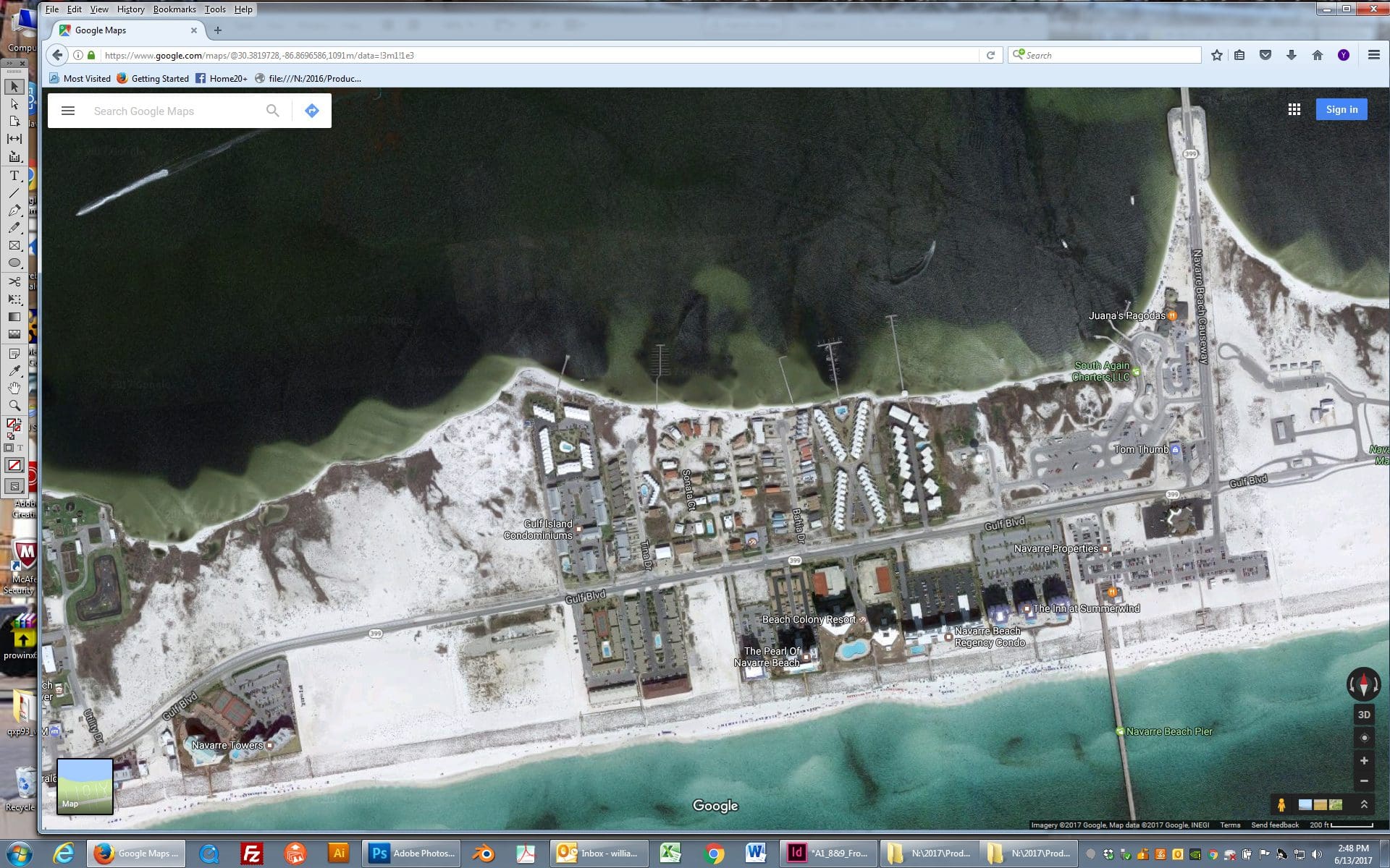
Task: Expand the imagery strip with double chevron
Action: point(1364,804)
